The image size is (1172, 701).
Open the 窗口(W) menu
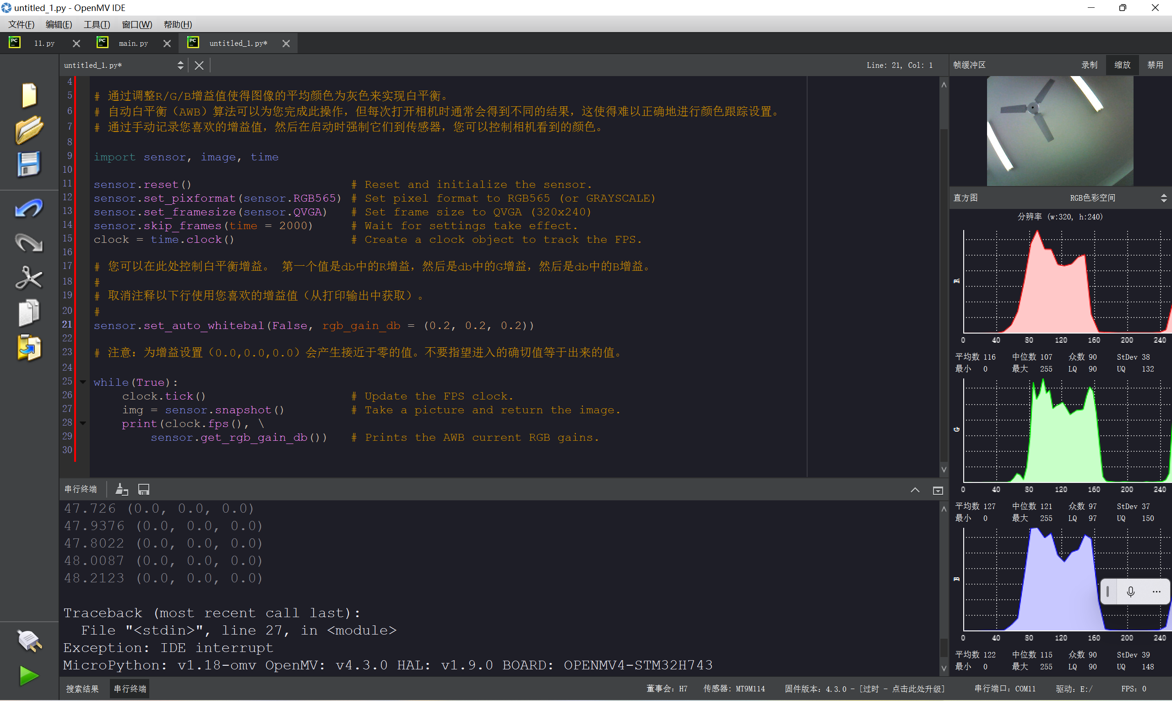137,24
